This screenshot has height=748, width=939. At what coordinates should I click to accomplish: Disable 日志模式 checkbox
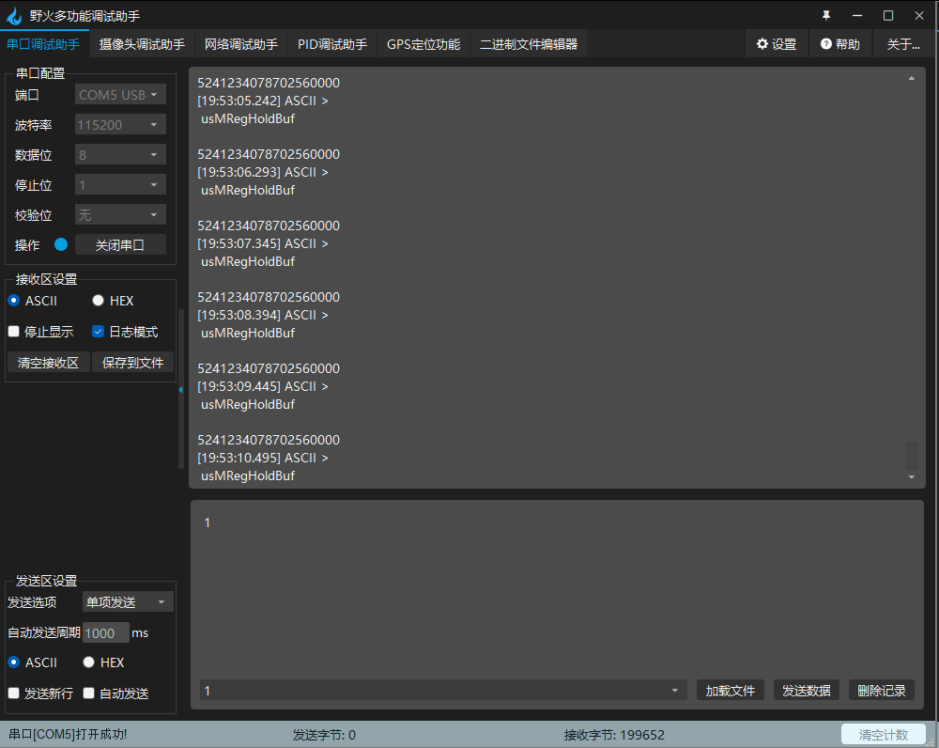tap(99, 332)
